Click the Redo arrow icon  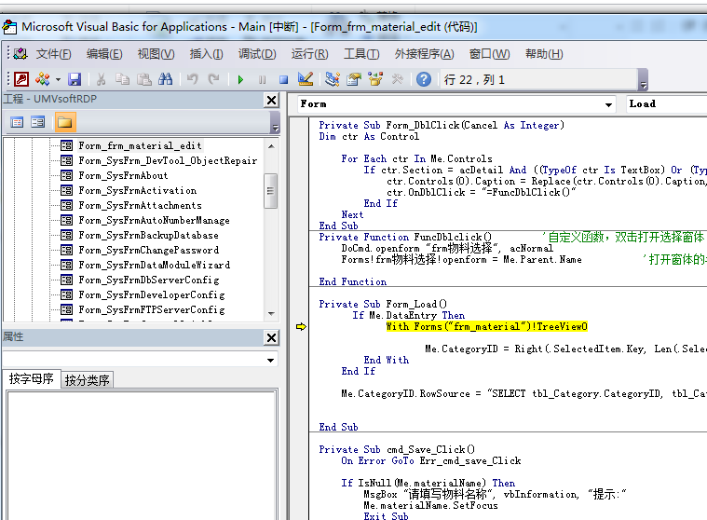click(213, 79)
